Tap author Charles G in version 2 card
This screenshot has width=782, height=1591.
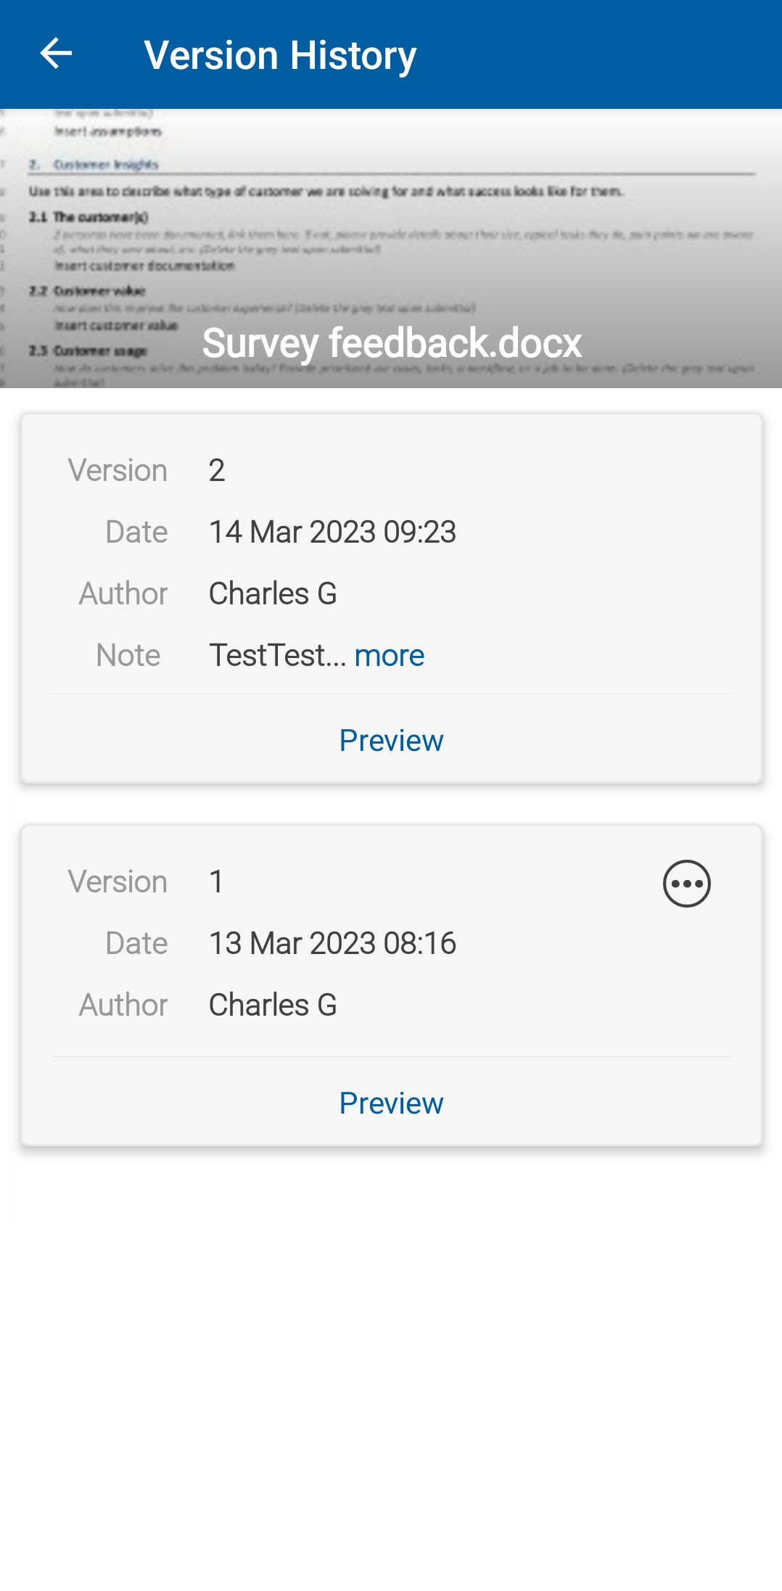273,594
